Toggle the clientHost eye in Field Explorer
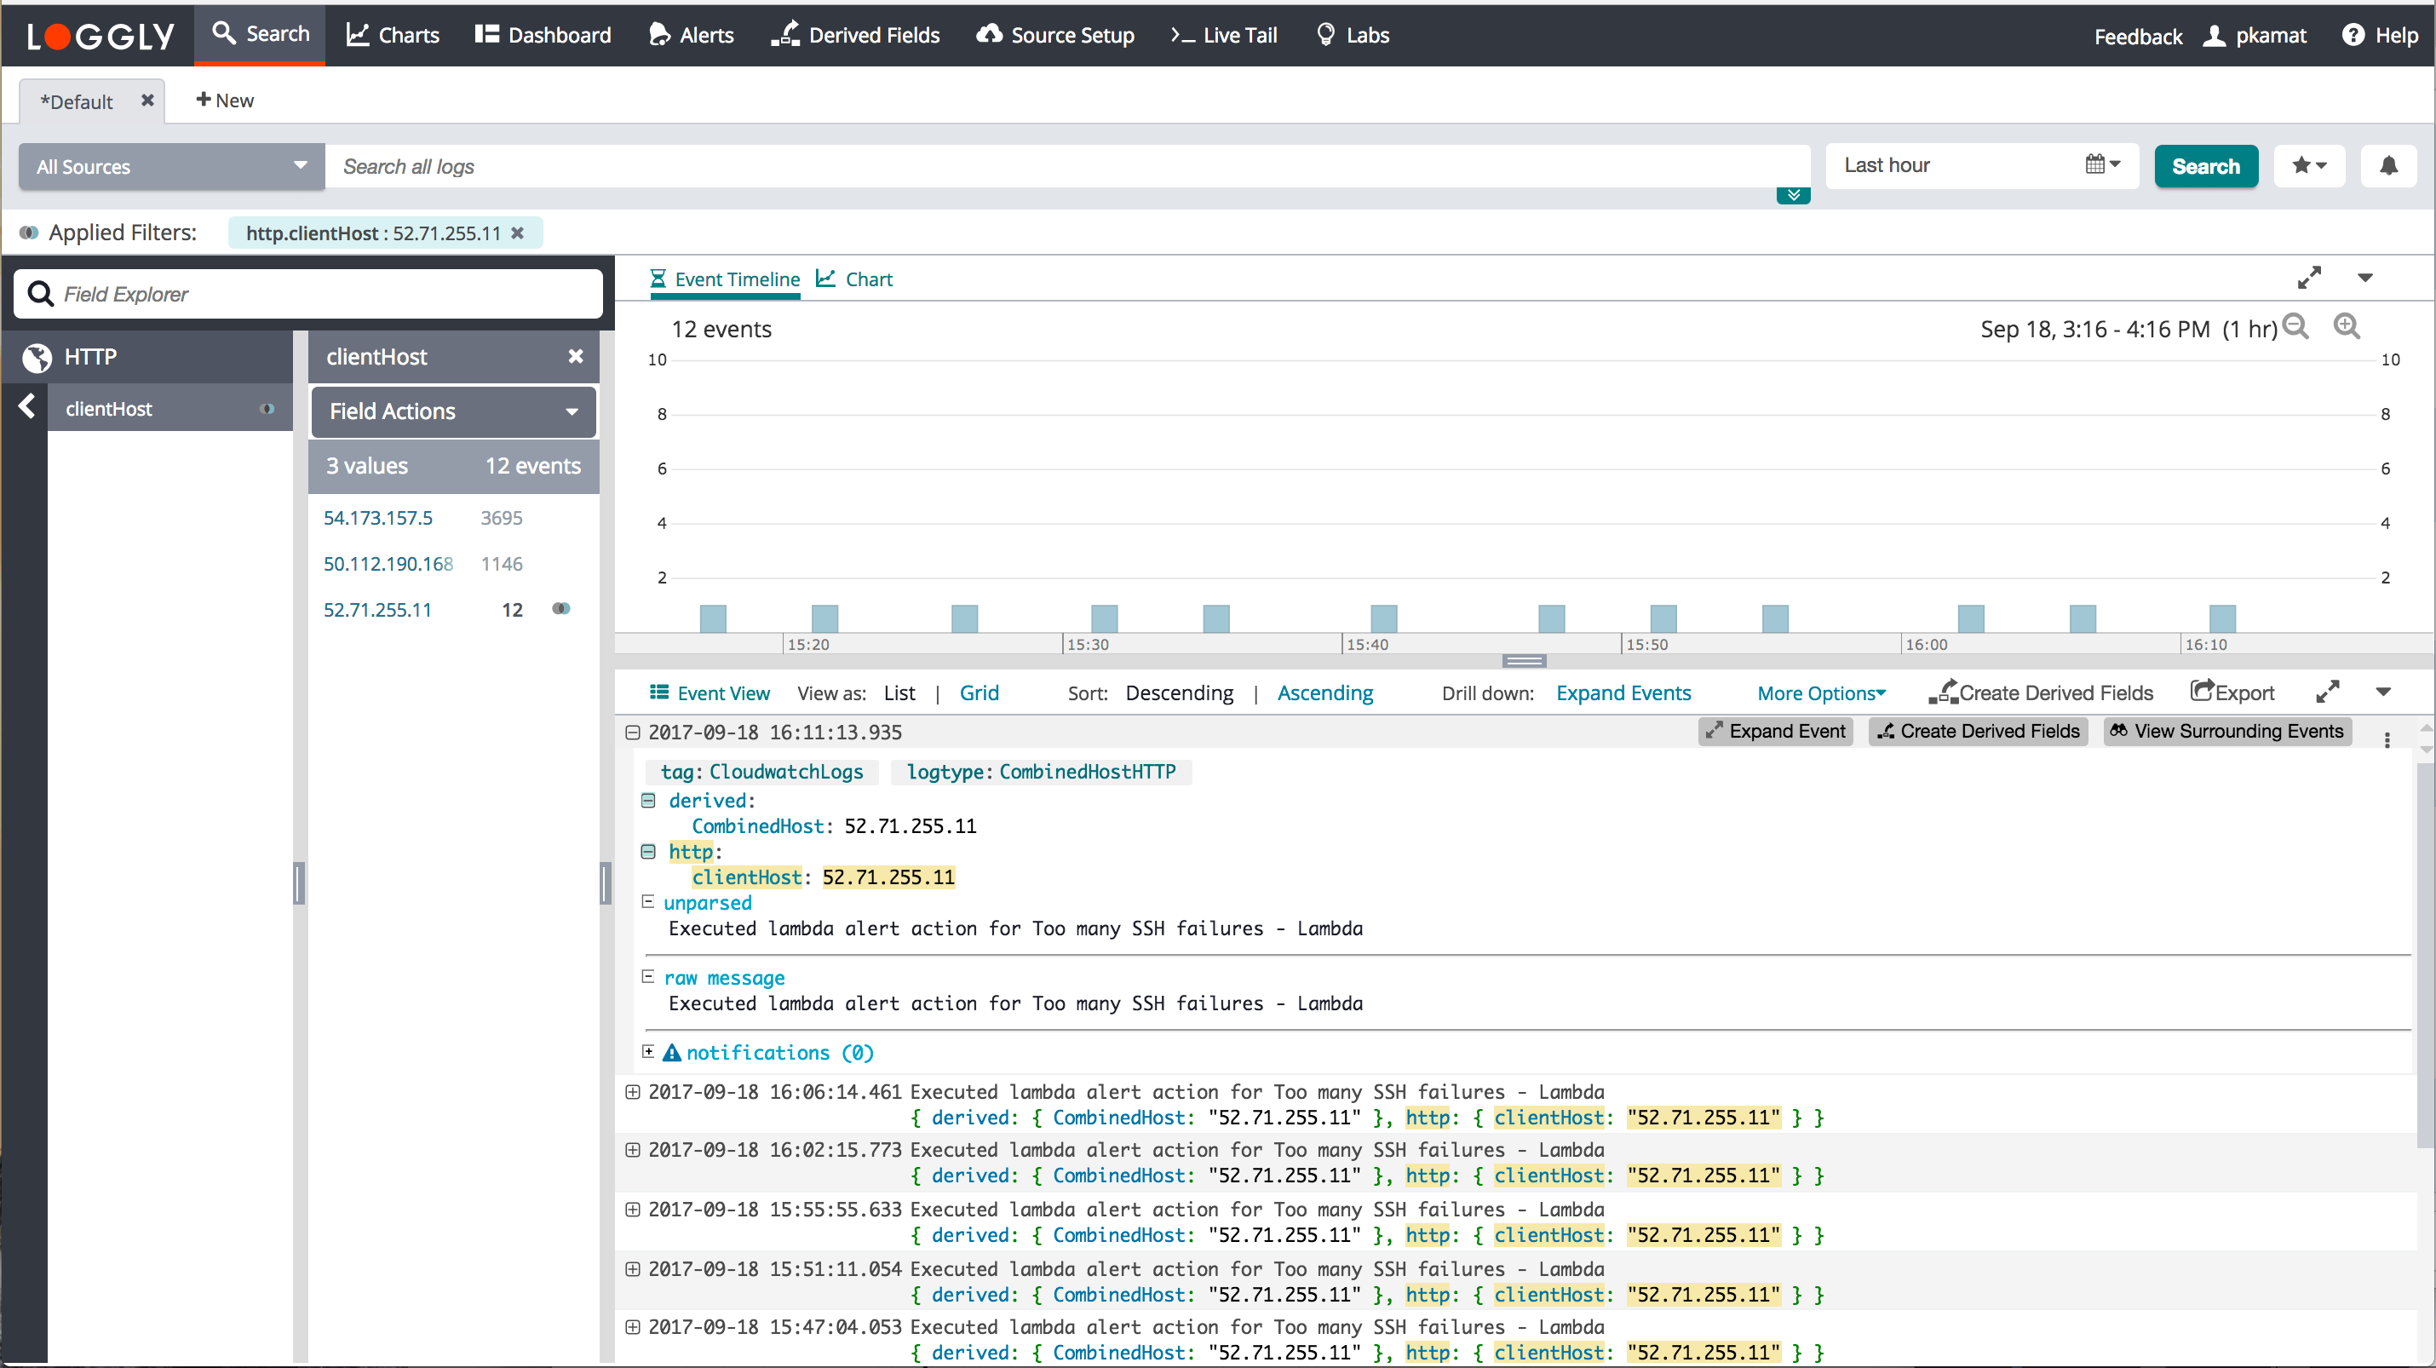 (x=267, y=408)
